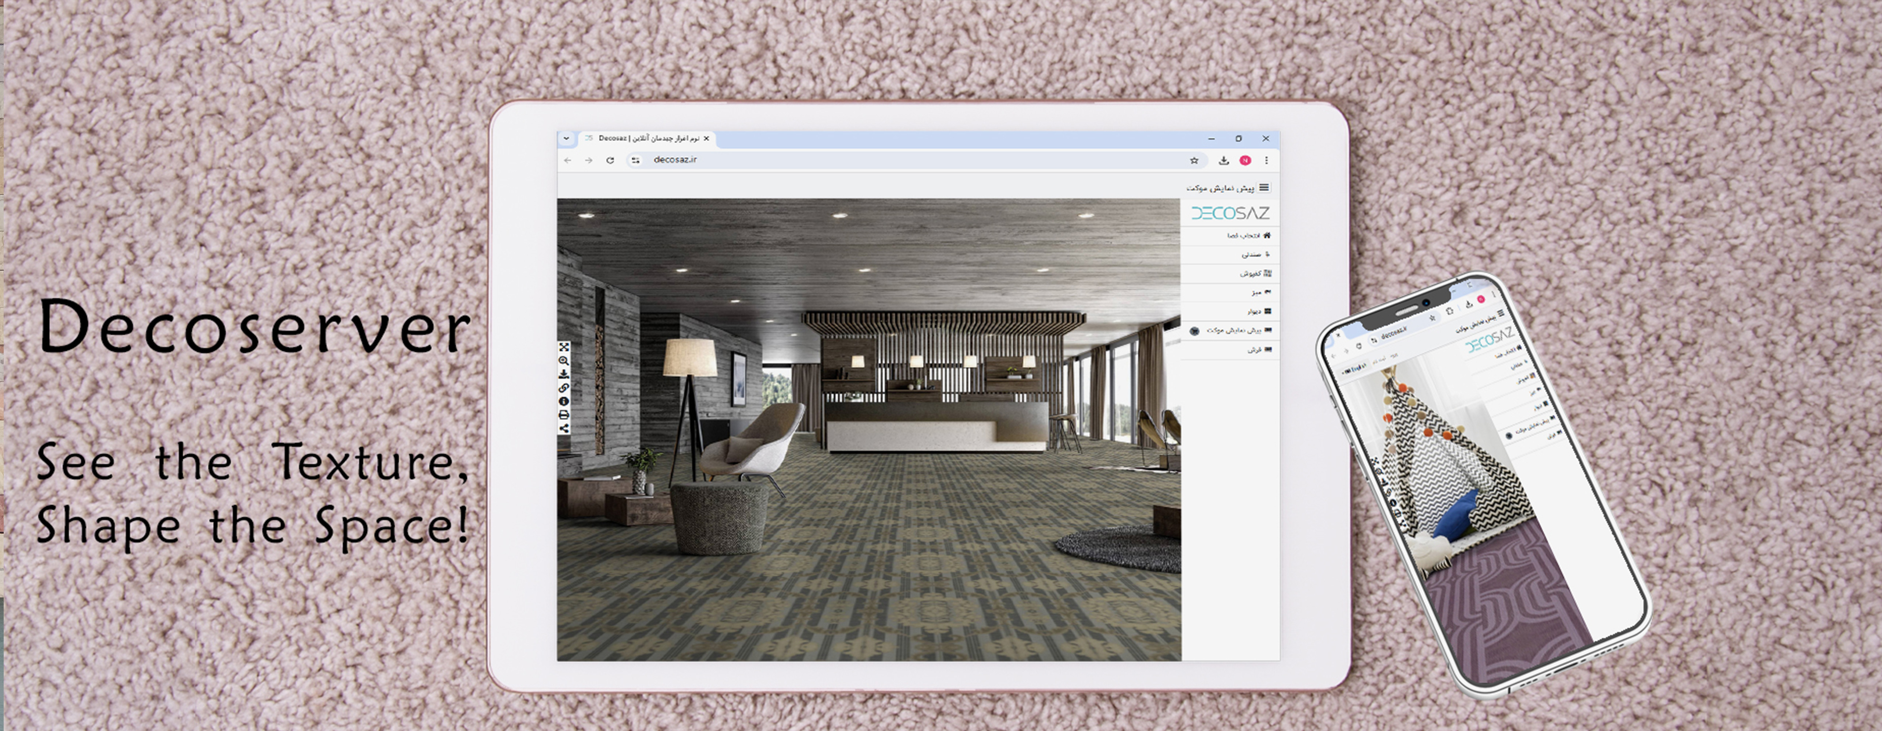Viewport: 1882px width, 731px height.
Task: Open the tab search dropdown arrow
Action: pyautogui.click(x=566, y=139)
